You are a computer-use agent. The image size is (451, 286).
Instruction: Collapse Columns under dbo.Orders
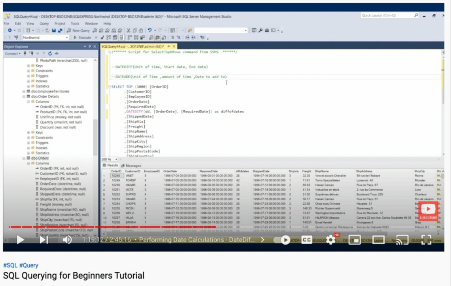pos(28,163)
